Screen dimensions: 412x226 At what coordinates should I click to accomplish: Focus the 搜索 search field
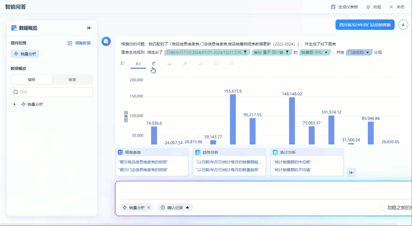tap(52, 92)
